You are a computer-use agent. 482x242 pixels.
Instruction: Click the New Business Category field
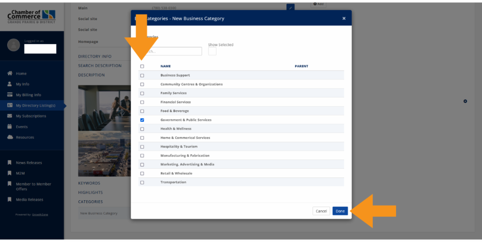[104, 213]
